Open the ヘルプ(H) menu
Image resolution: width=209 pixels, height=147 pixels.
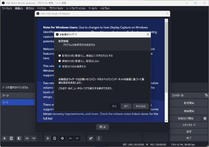pyautogui.click(x=105, y=8)
